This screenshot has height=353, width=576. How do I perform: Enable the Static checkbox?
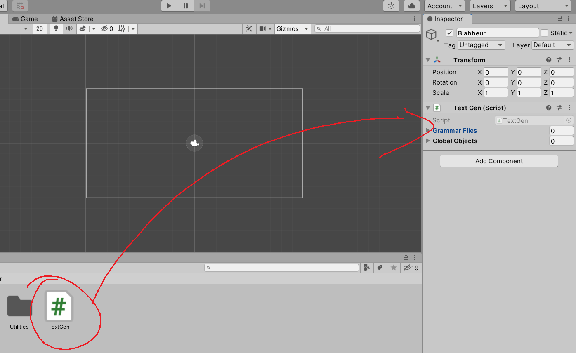(x=545, y=33)
